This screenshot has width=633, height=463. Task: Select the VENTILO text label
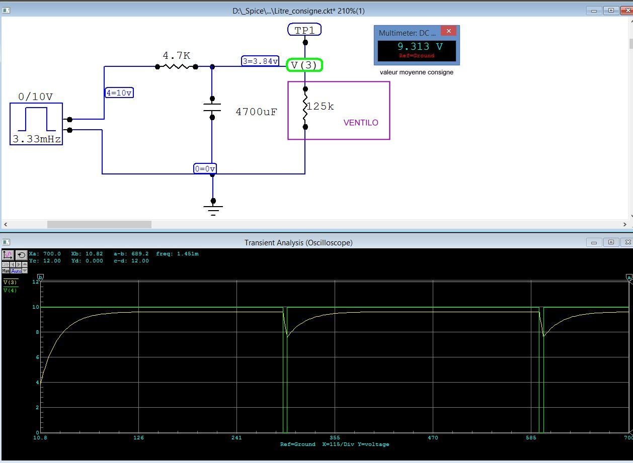(x=361, y=123)
